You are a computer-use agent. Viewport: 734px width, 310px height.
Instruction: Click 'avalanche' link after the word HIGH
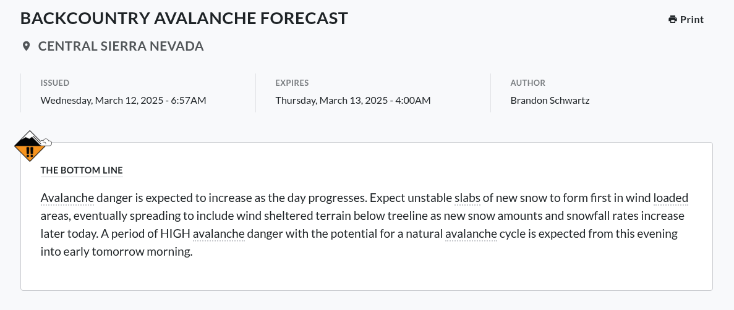tap(219, 234)
